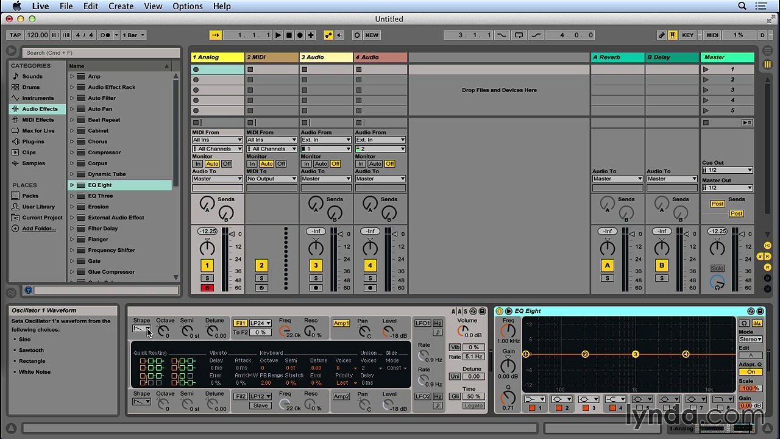
Task: Start playback with the Play button
Action: coord(278,35)
